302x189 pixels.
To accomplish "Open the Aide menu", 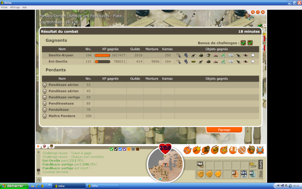I will (x=25, y=7).
